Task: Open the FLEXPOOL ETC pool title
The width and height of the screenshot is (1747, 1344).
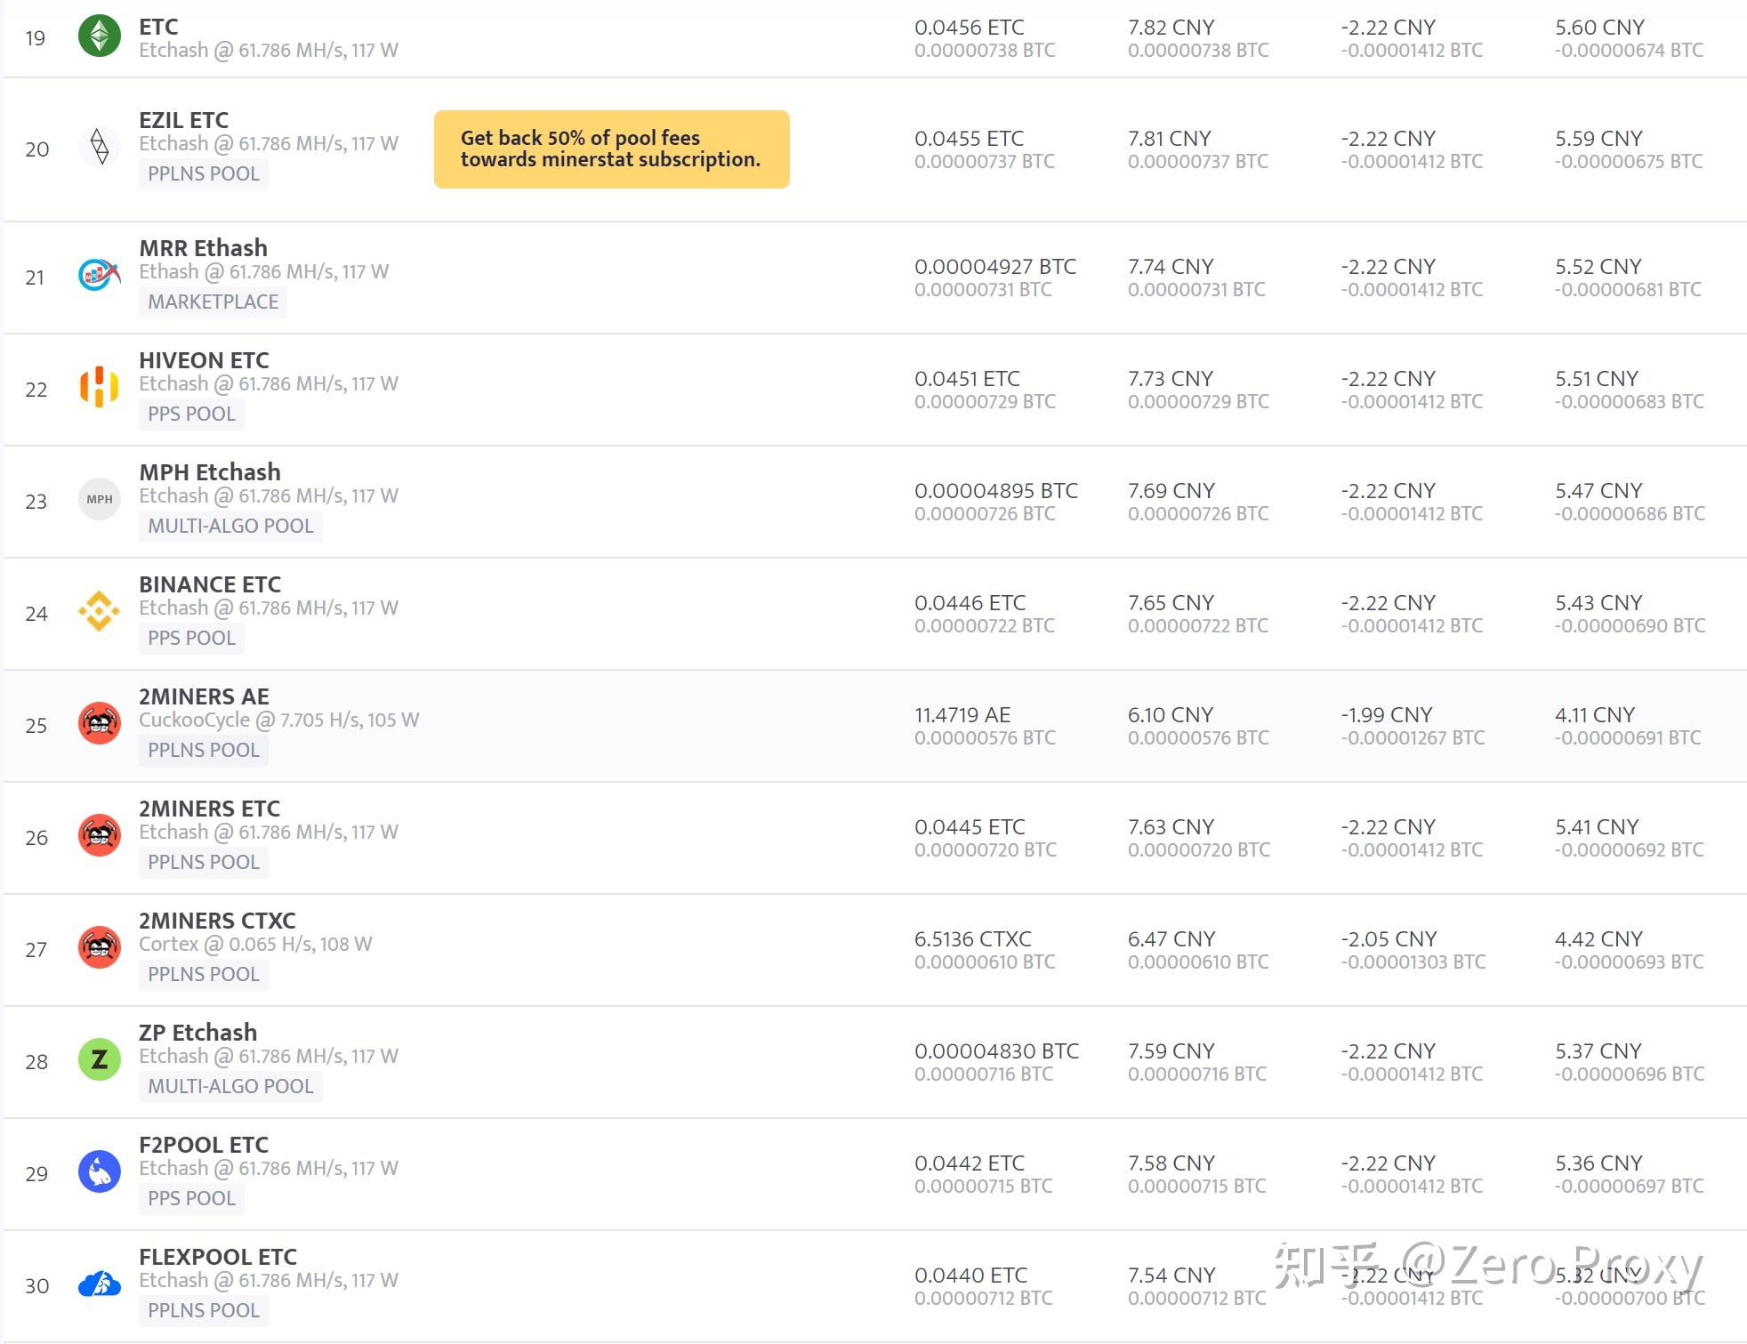Action: coord(218,1257)
